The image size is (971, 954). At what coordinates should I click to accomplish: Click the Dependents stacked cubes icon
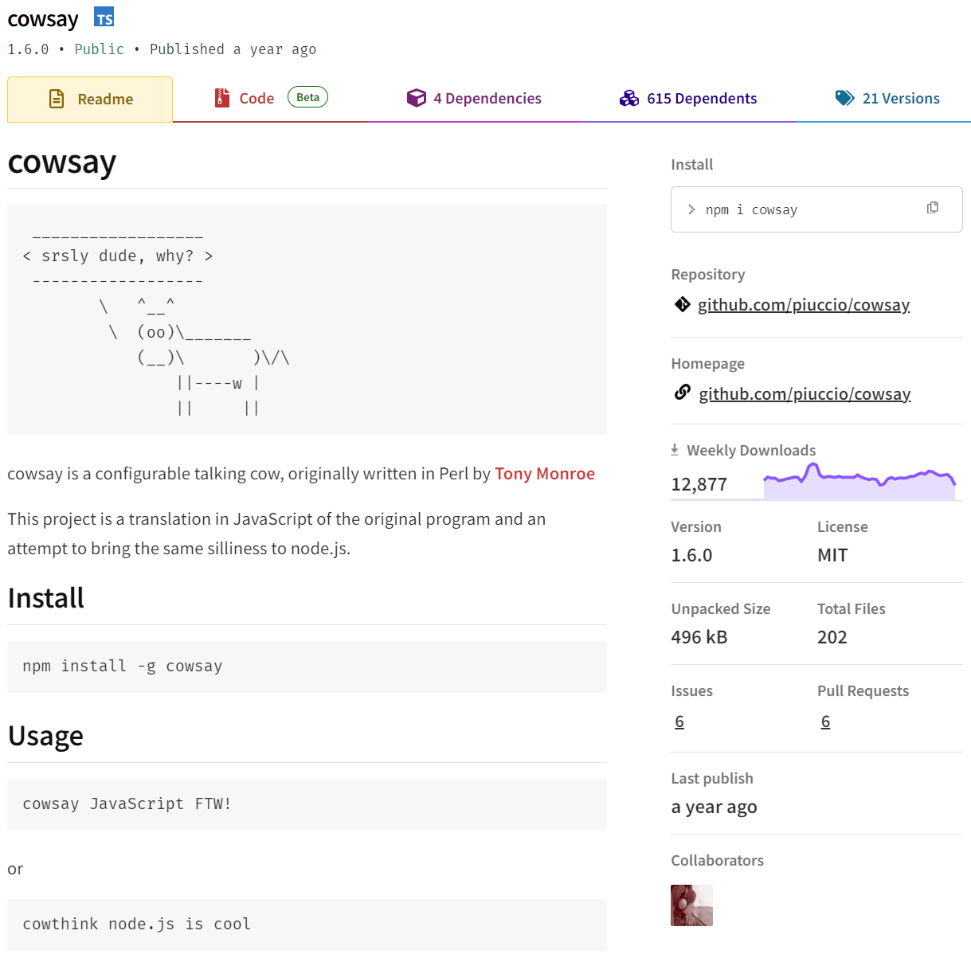(x=629, y=98)
